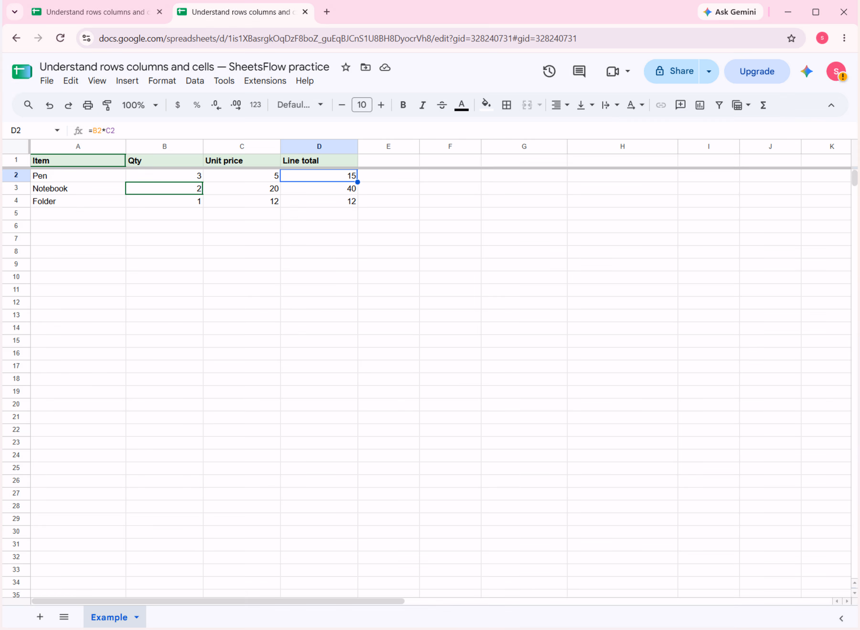Open functions sigma icon
860x630 pixels.
tap(763, 105)
